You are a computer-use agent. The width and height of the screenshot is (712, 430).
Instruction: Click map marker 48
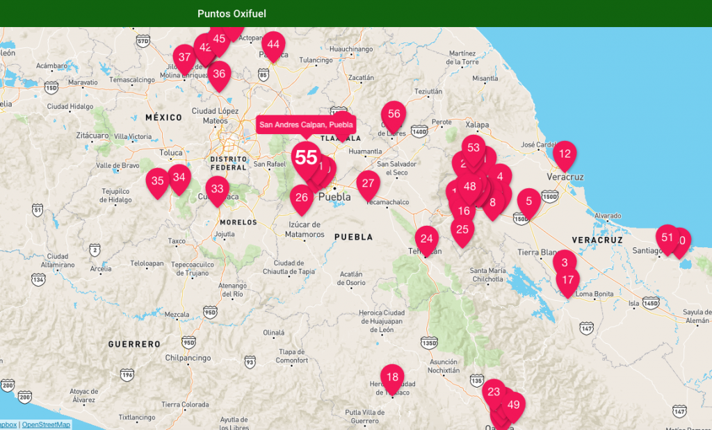469,188
